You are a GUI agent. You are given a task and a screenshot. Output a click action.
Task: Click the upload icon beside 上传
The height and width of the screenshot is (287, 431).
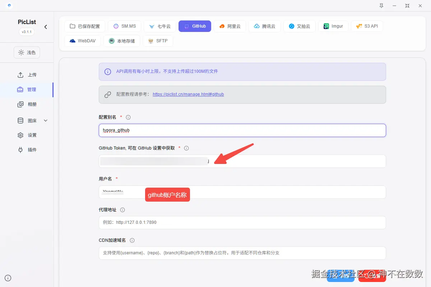[x=20, y=75]
